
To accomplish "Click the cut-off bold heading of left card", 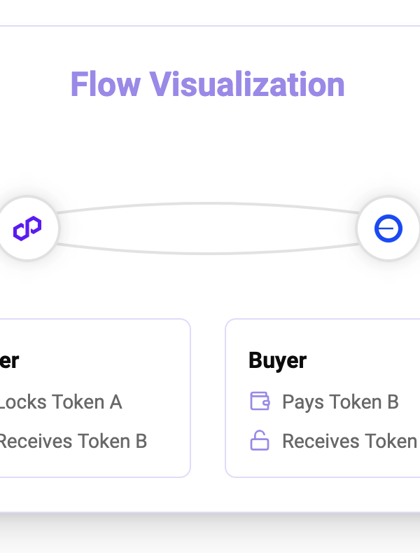I will tap(9, 360).
